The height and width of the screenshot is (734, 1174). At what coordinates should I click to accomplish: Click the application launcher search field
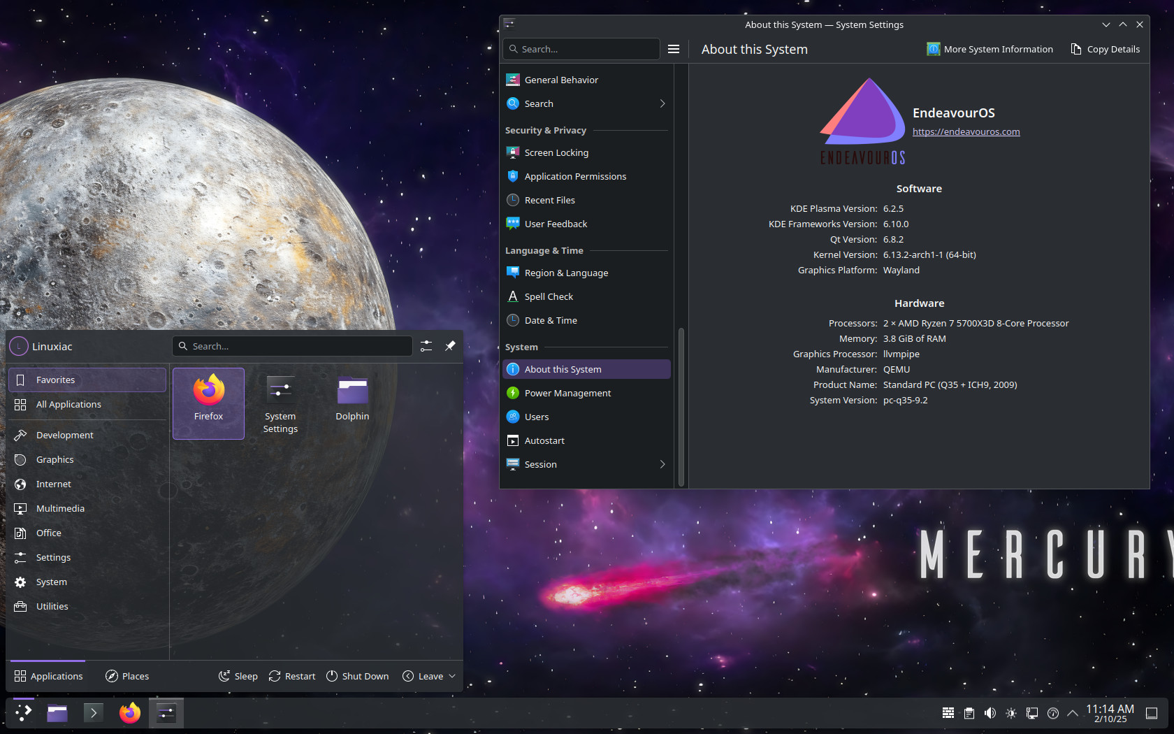[x=292, y=346]
